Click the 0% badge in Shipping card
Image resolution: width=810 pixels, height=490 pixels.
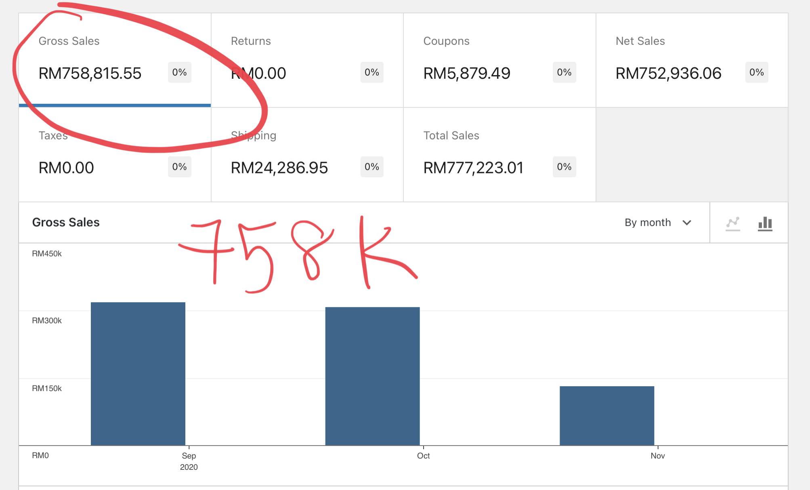pos(372,167)
